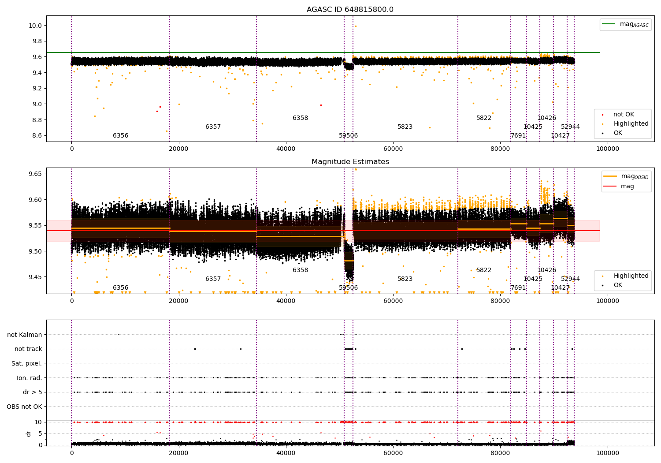Click the green mag AGASC line swatch in legend
Screen dimensions: 661x463
(x=609, y=24)
